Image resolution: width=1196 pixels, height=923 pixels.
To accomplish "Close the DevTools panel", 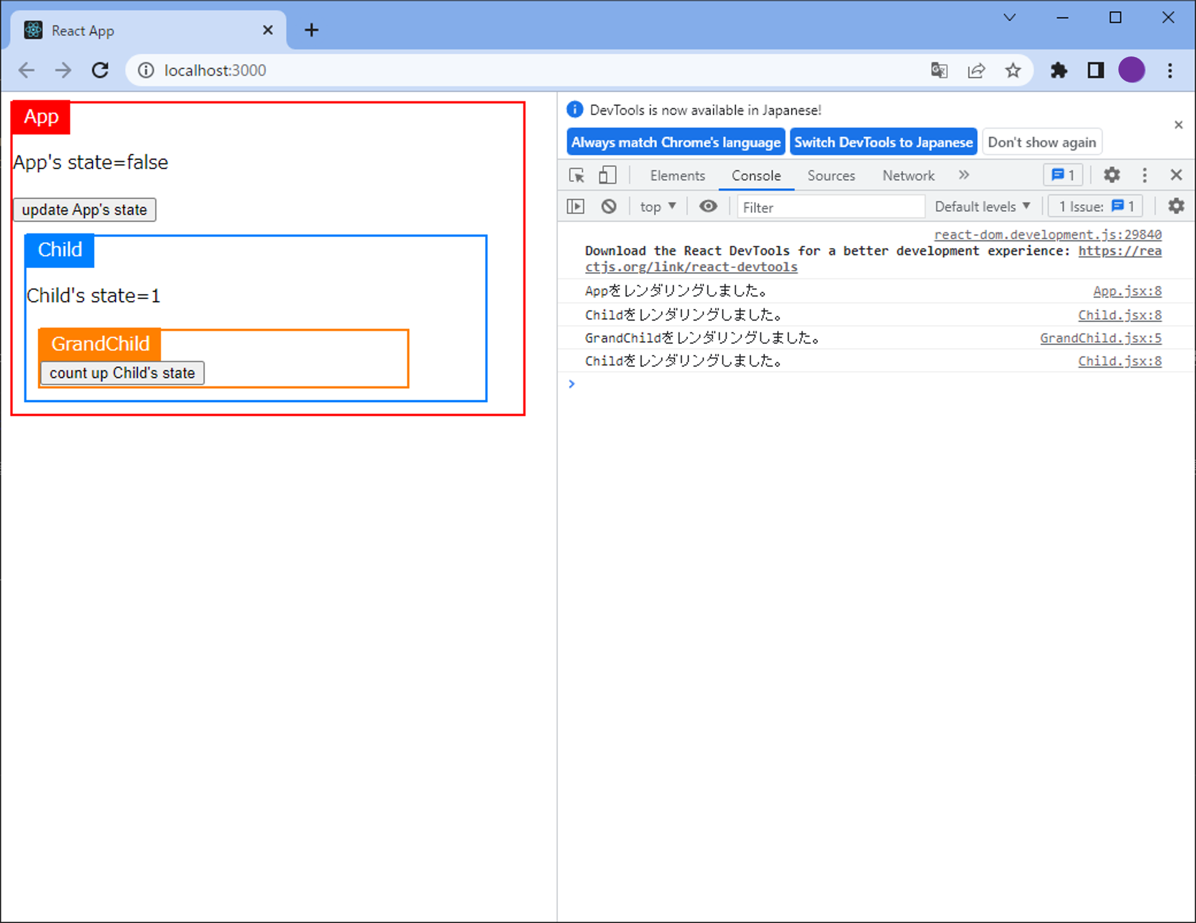I will click(1176, 175).
